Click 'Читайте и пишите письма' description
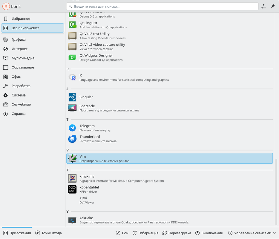The height and width of the screenshot is (239, 279). pyautogui.click(x=98, y=141)
